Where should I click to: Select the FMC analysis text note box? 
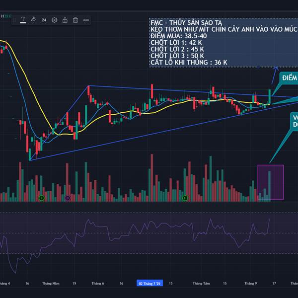(x=223, y=43)
